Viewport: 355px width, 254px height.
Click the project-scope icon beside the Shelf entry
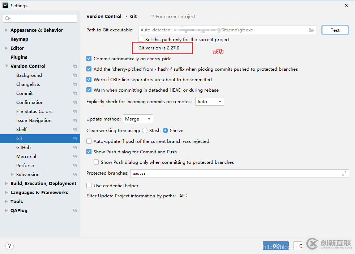(75, 129)
